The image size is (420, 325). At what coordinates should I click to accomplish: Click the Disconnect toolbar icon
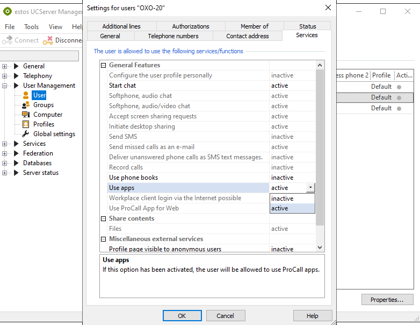(x=48, y=40)
